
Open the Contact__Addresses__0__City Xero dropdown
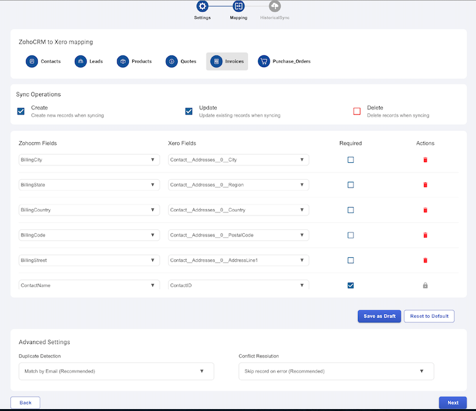click(238, 160)
